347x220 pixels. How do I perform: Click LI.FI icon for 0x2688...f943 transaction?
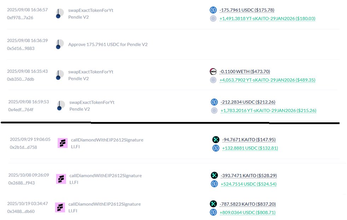point(61,179)
